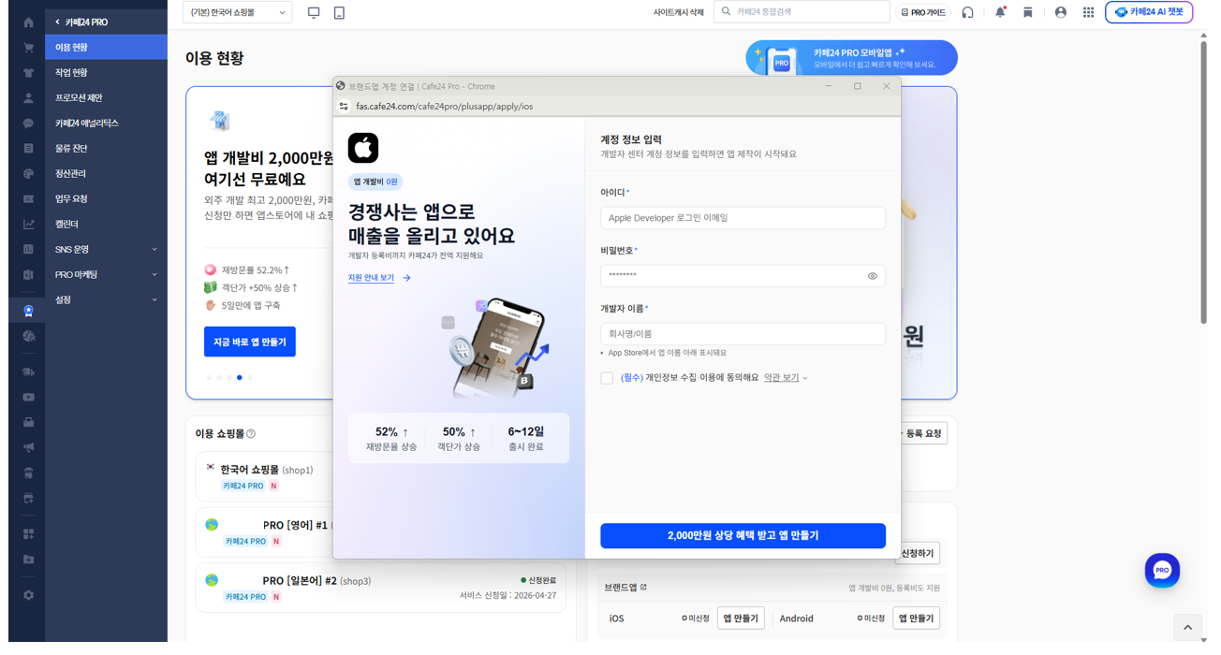1221x655 pixels.
Task: Click the site info icon in the popup address bar
Action: click(x=344, y=107)
